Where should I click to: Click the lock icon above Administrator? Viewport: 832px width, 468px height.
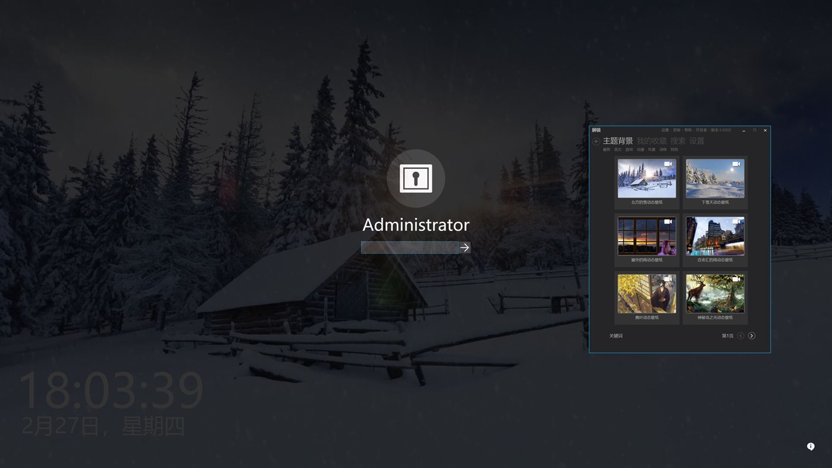pyautogui.click(x=416, y=178)
